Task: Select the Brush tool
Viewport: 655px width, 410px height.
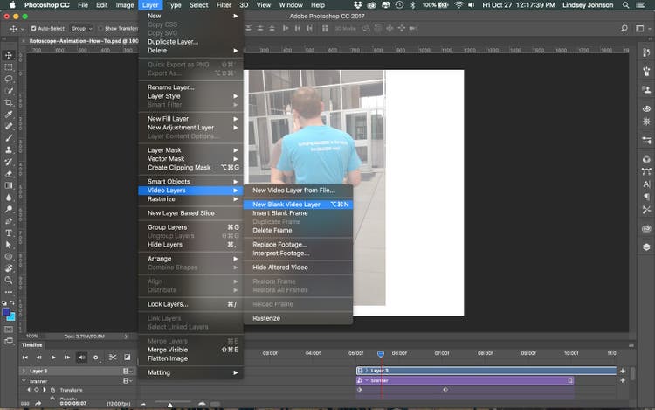Action: [9, 138]
